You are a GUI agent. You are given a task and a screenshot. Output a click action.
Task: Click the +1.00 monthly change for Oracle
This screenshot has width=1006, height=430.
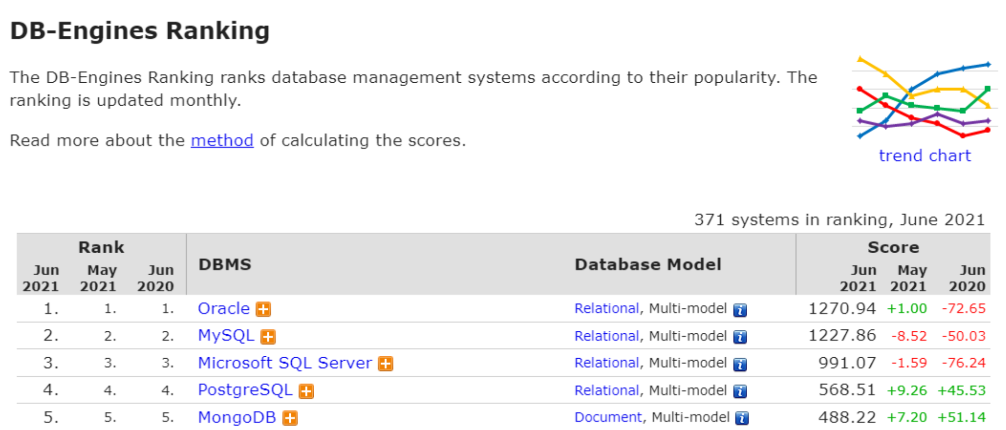[x=907, y=308]
